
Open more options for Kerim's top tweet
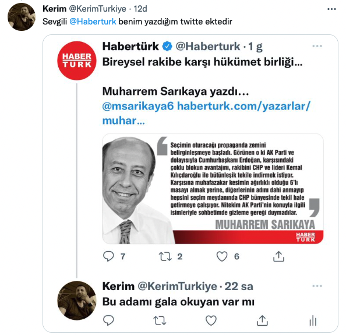pos(331,9)
